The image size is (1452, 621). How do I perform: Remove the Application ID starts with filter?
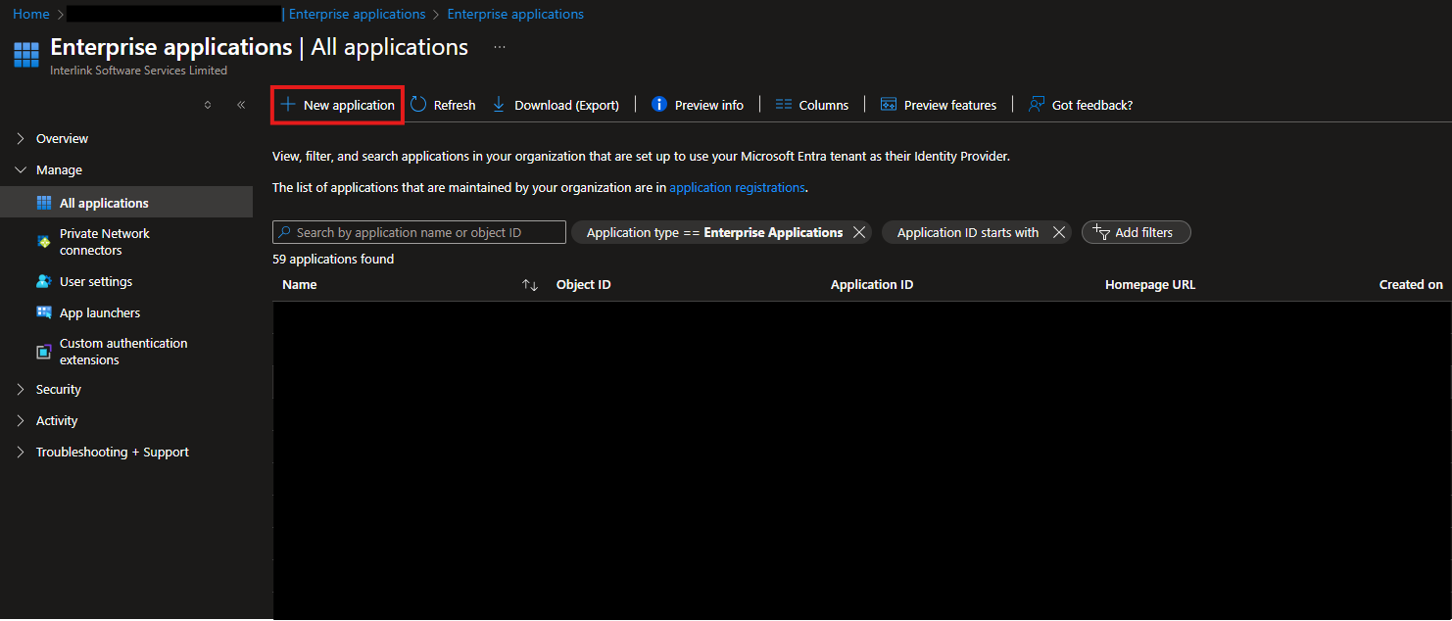(1058, 232)
